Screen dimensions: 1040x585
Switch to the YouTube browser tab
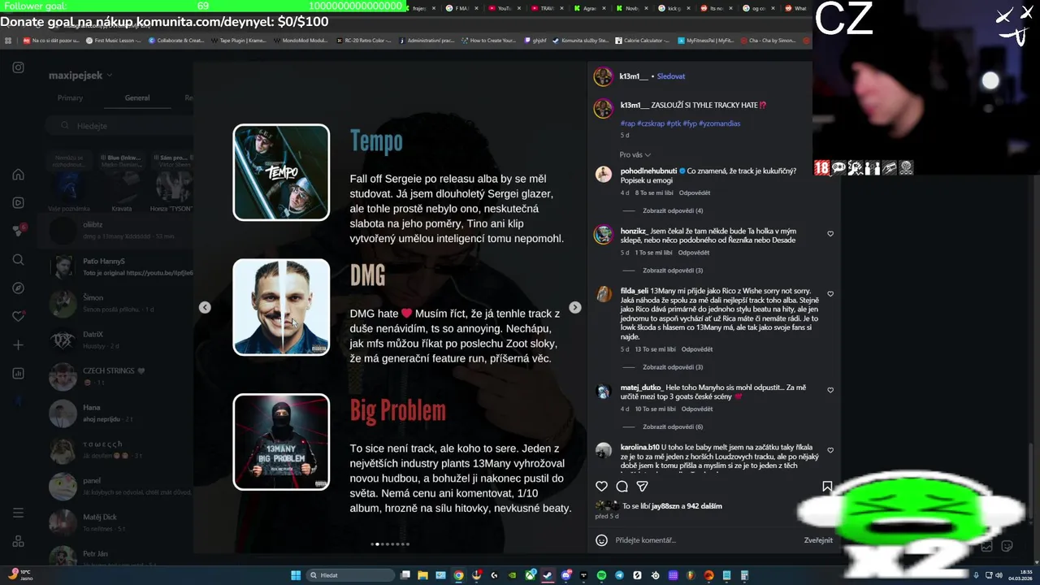pyautogui.click(x=504, y=8)
